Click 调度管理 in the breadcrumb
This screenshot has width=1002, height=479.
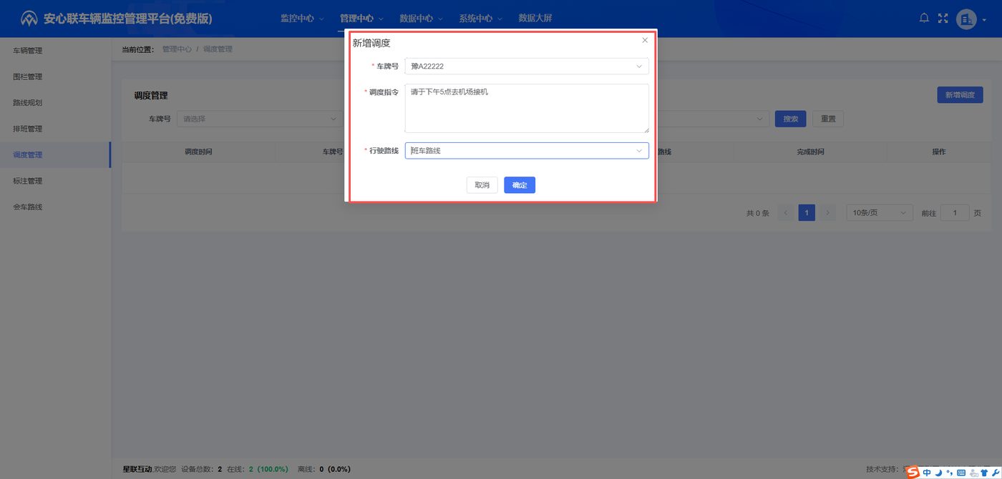(218, 49)
